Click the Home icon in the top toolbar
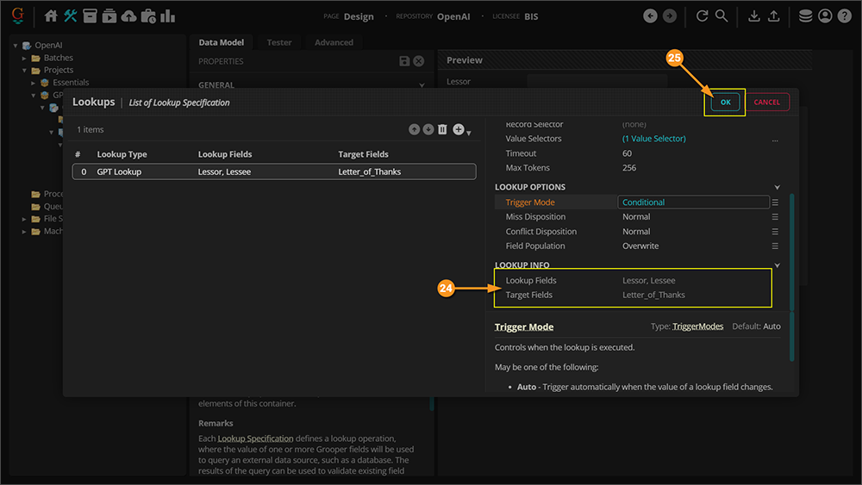862x485 pixels. coord(51,16)
